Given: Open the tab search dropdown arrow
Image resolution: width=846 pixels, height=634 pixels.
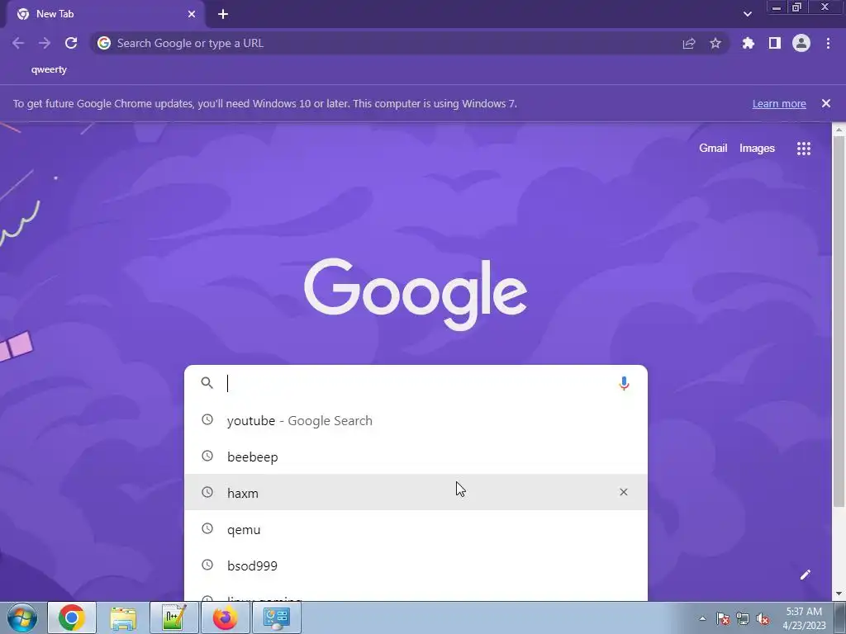Looking at the screenshot, I should 747,14.
